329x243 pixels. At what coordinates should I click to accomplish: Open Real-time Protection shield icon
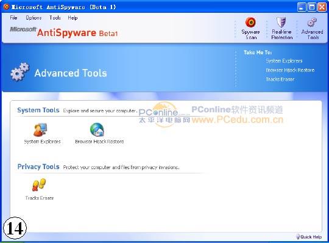[x=281, y=22]
